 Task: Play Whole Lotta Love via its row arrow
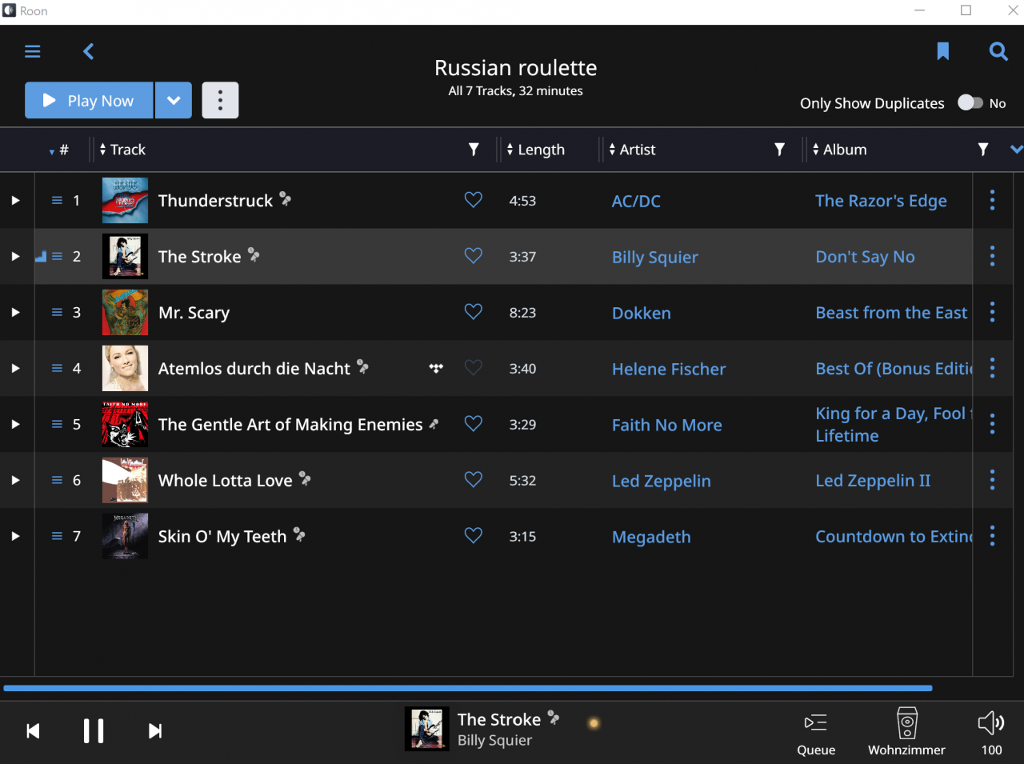coord(15,480)
